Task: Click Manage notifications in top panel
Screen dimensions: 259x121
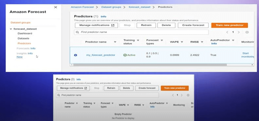Action: [x=97, y=25]
